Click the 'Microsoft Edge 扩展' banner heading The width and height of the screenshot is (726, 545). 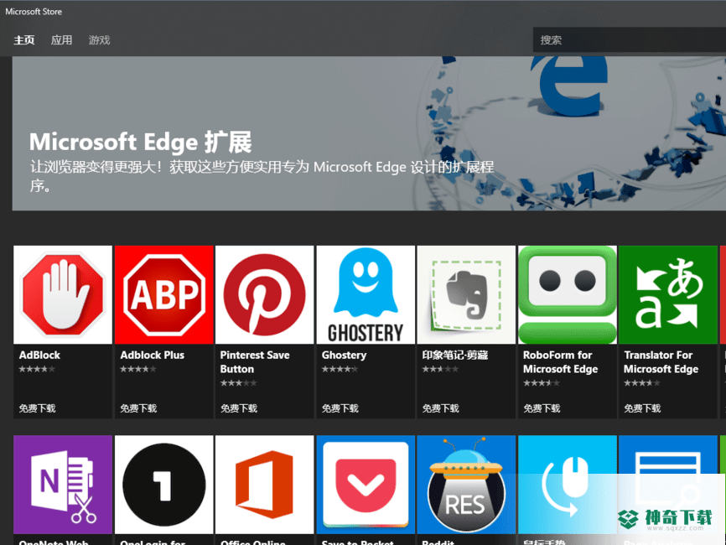(x=141, y=142)
